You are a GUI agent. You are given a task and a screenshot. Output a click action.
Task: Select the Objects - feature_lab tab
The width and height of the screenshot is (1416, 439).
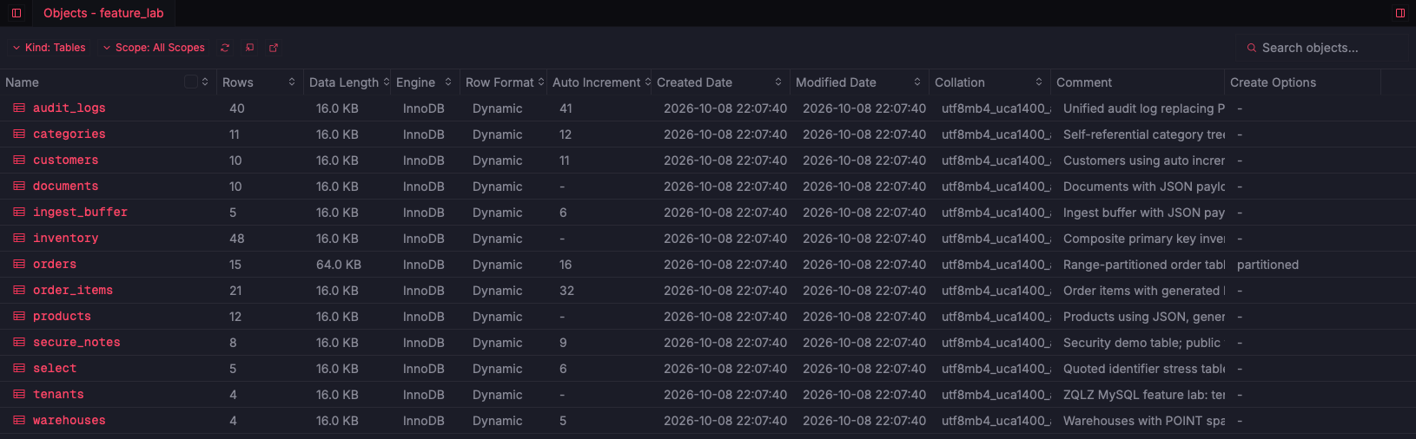coord(103,13)
